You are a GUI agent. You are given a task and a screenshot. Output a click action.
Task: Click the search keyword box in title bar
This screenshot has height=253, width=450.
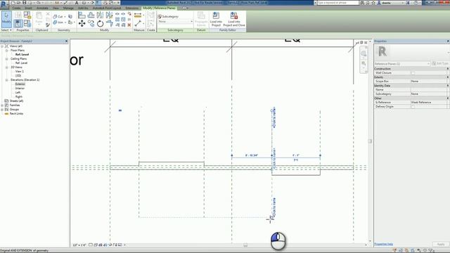tap(337, 3)
